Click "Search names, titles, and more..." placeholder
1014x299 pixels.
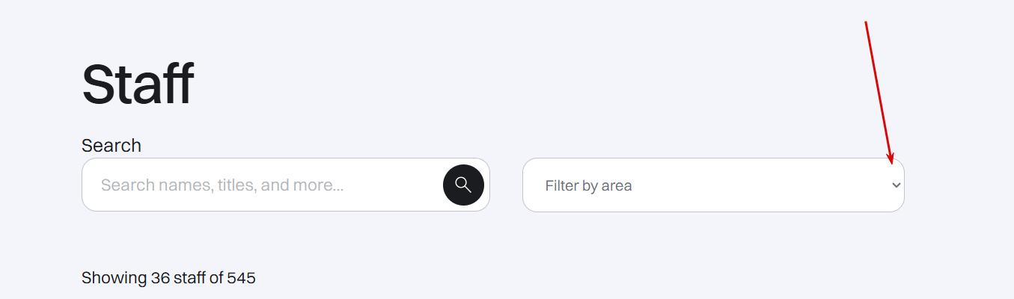pos(222,185)
